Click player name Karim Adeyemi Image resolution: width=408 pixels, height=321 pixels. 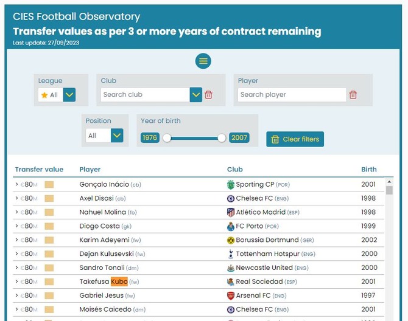coord(104,240)
